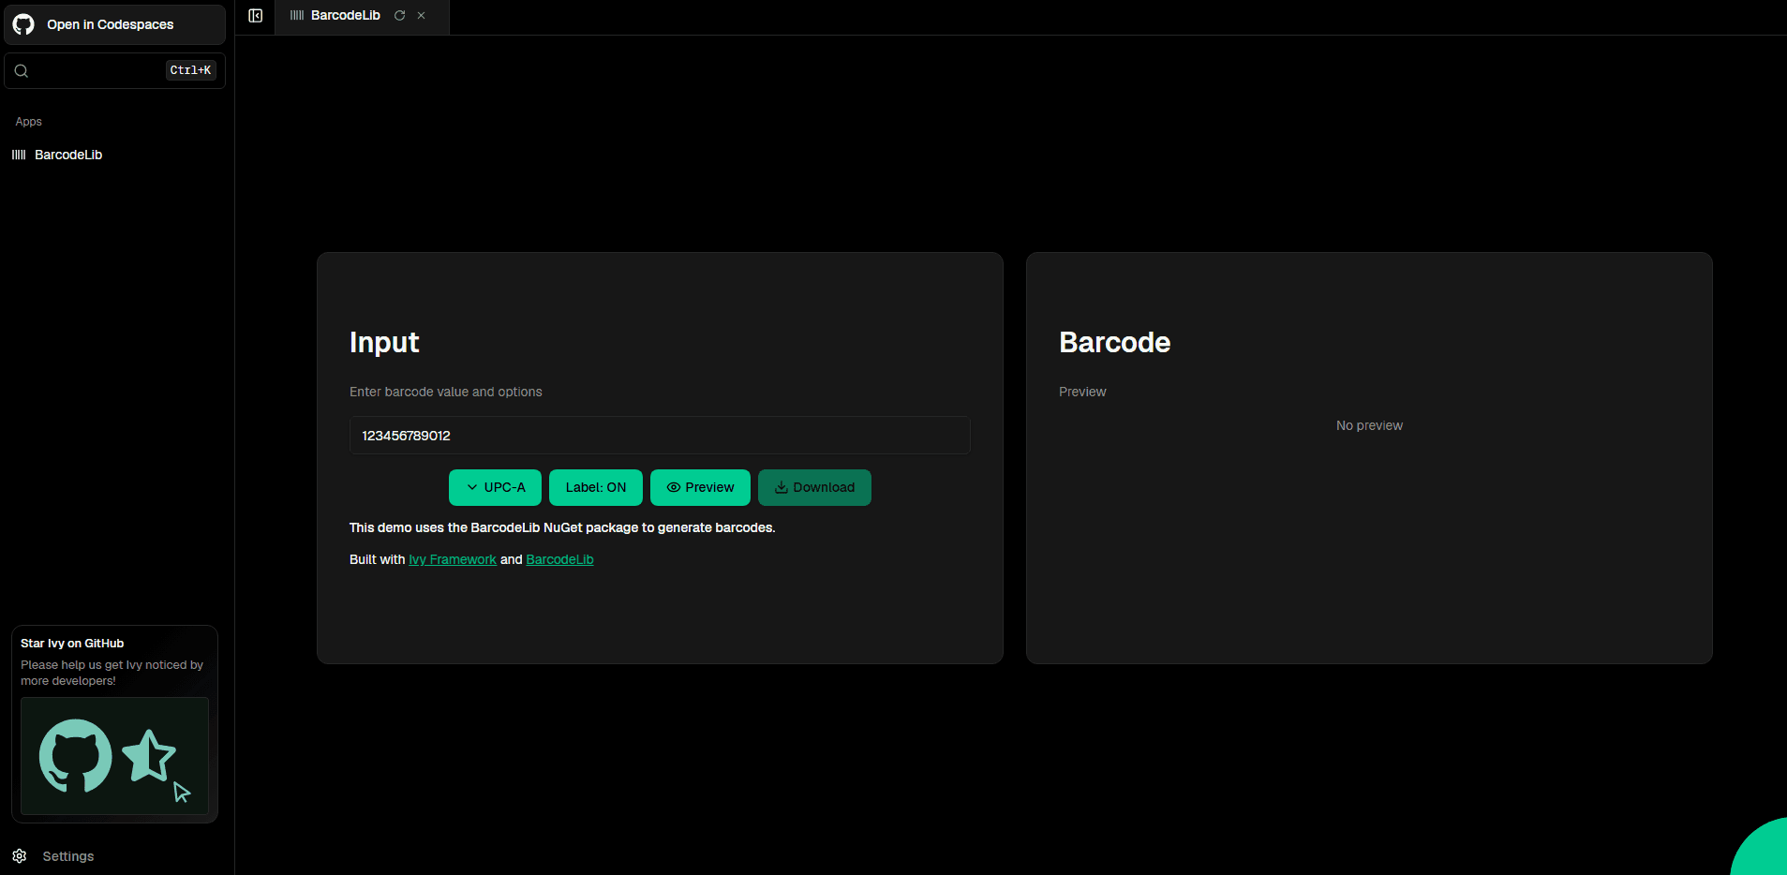
Task: Click Open in Codespaces
Action: click(x=110, y=23)
